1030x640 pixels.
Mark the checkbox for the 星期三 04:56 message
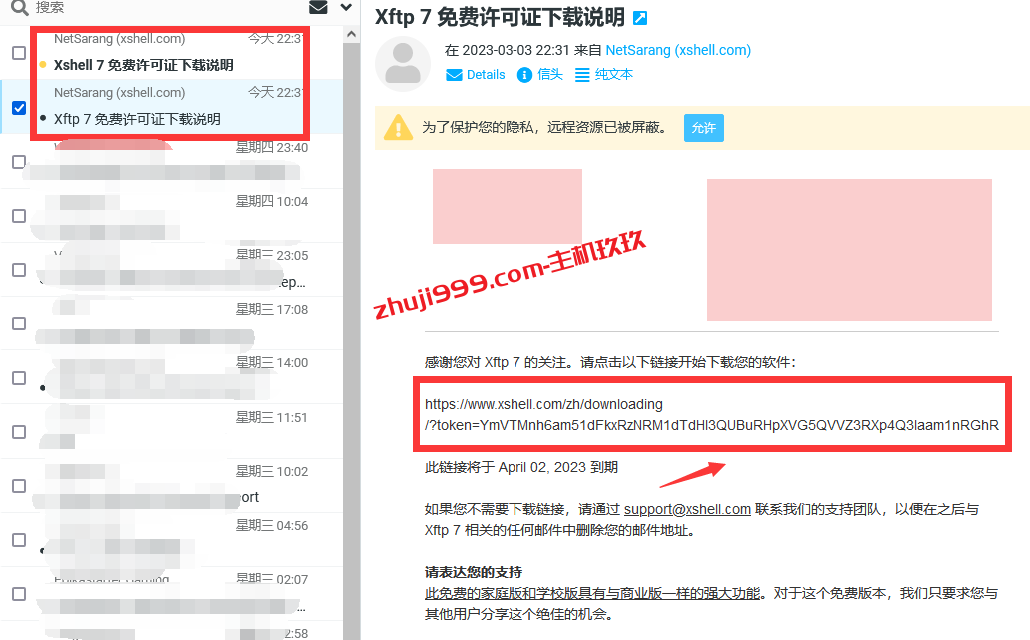pos(19,540)
